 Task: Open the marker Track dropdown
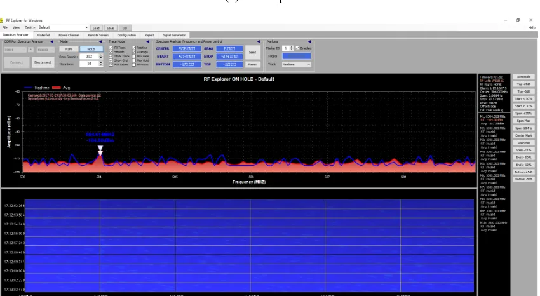pos(297,64)
